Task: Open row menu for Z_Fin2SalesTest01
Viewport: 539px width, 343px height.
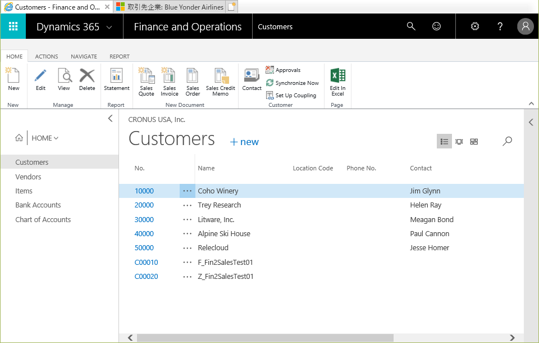Action: click(188, 277)
